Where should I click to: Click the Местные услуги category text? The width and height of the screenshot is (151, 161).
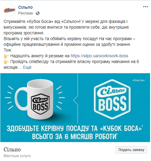(x=17, y=156)
